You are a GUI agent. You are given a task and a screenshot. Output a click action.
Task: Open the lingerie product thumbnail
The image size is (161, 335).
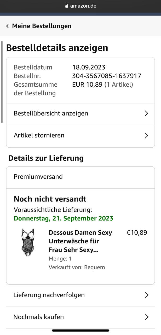pyautogui.click(x=28, y=242)
